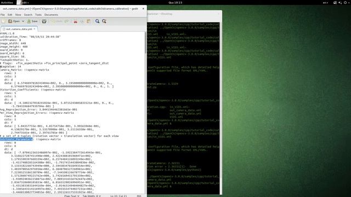The image size is (351, 197).
Task: Click the Distortion_Coefficients line
Action: [33, 90]
